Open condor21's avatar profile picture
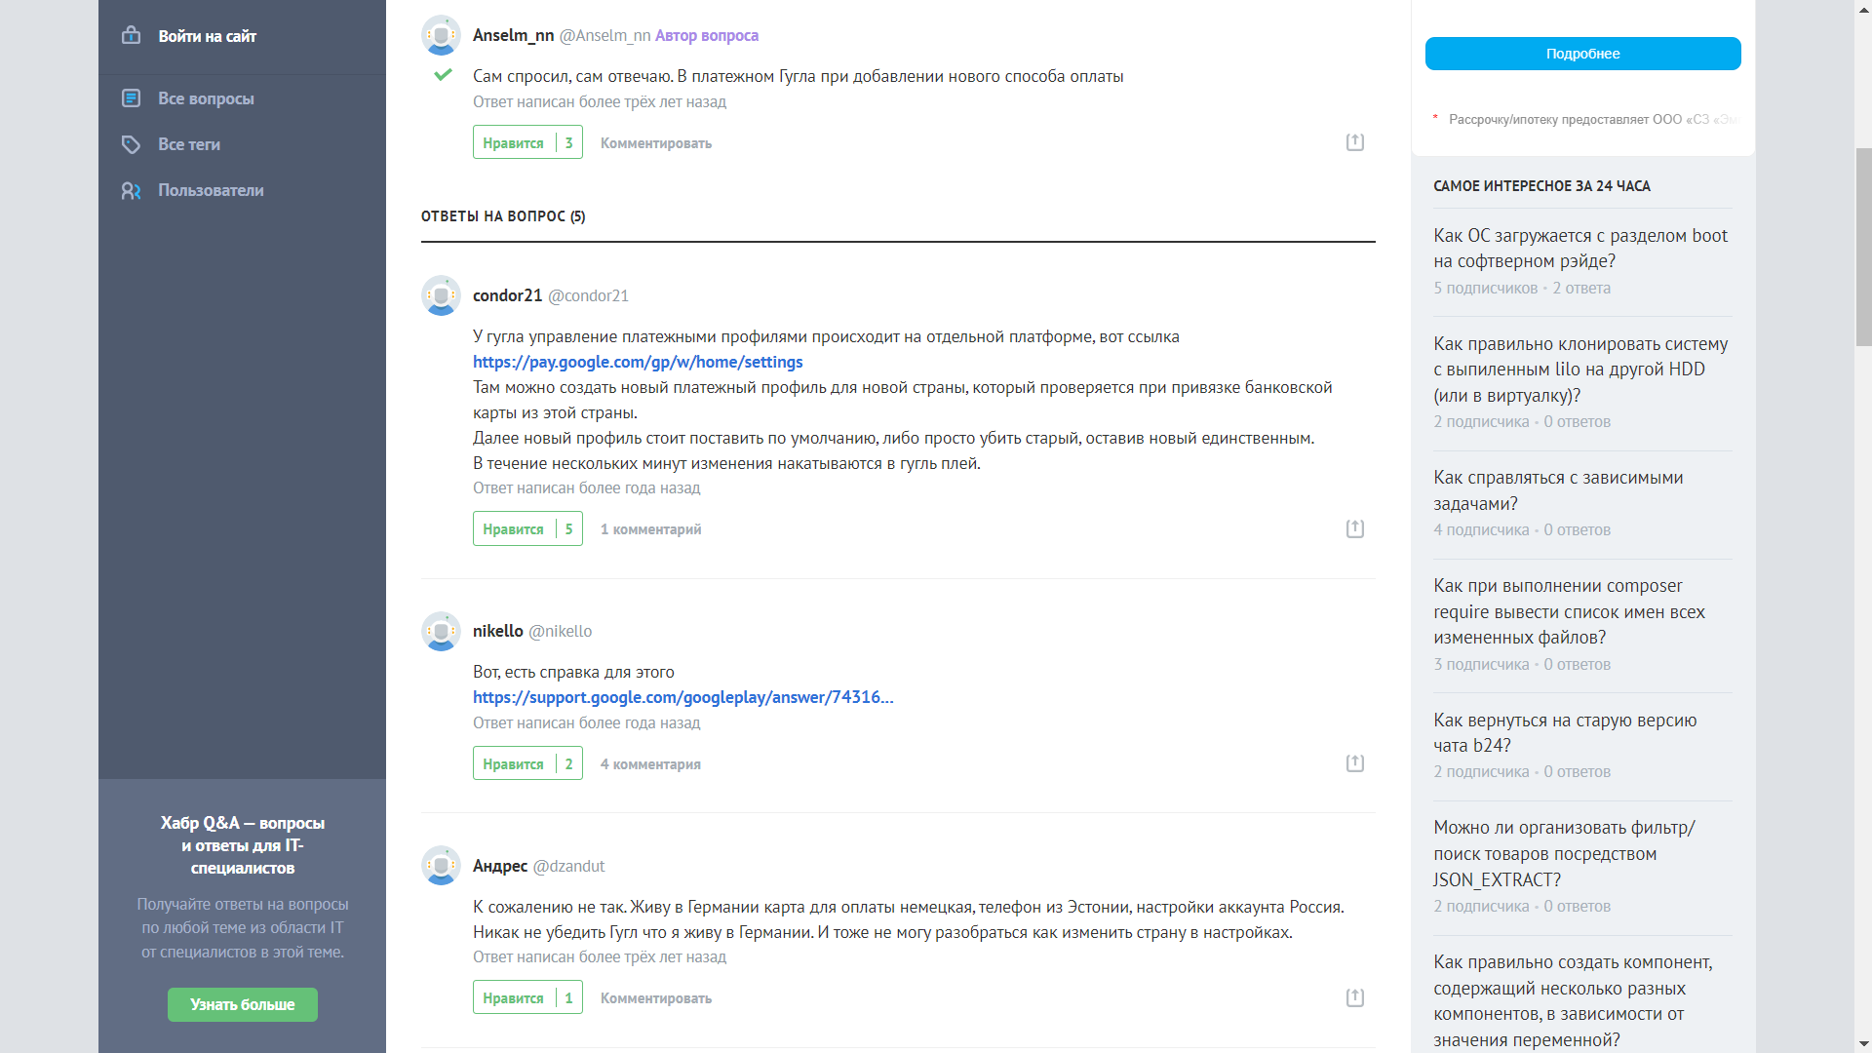Viewport: 1872px width, 1053px height. [441, 295]
